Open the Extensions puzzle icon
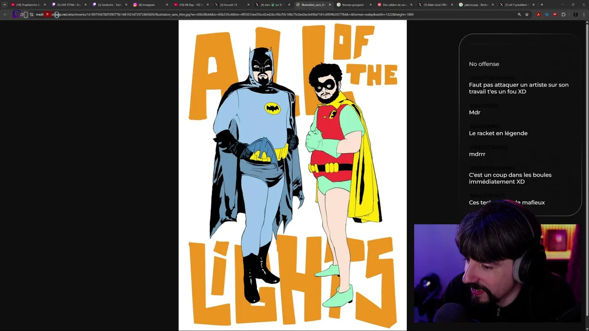 563,14
